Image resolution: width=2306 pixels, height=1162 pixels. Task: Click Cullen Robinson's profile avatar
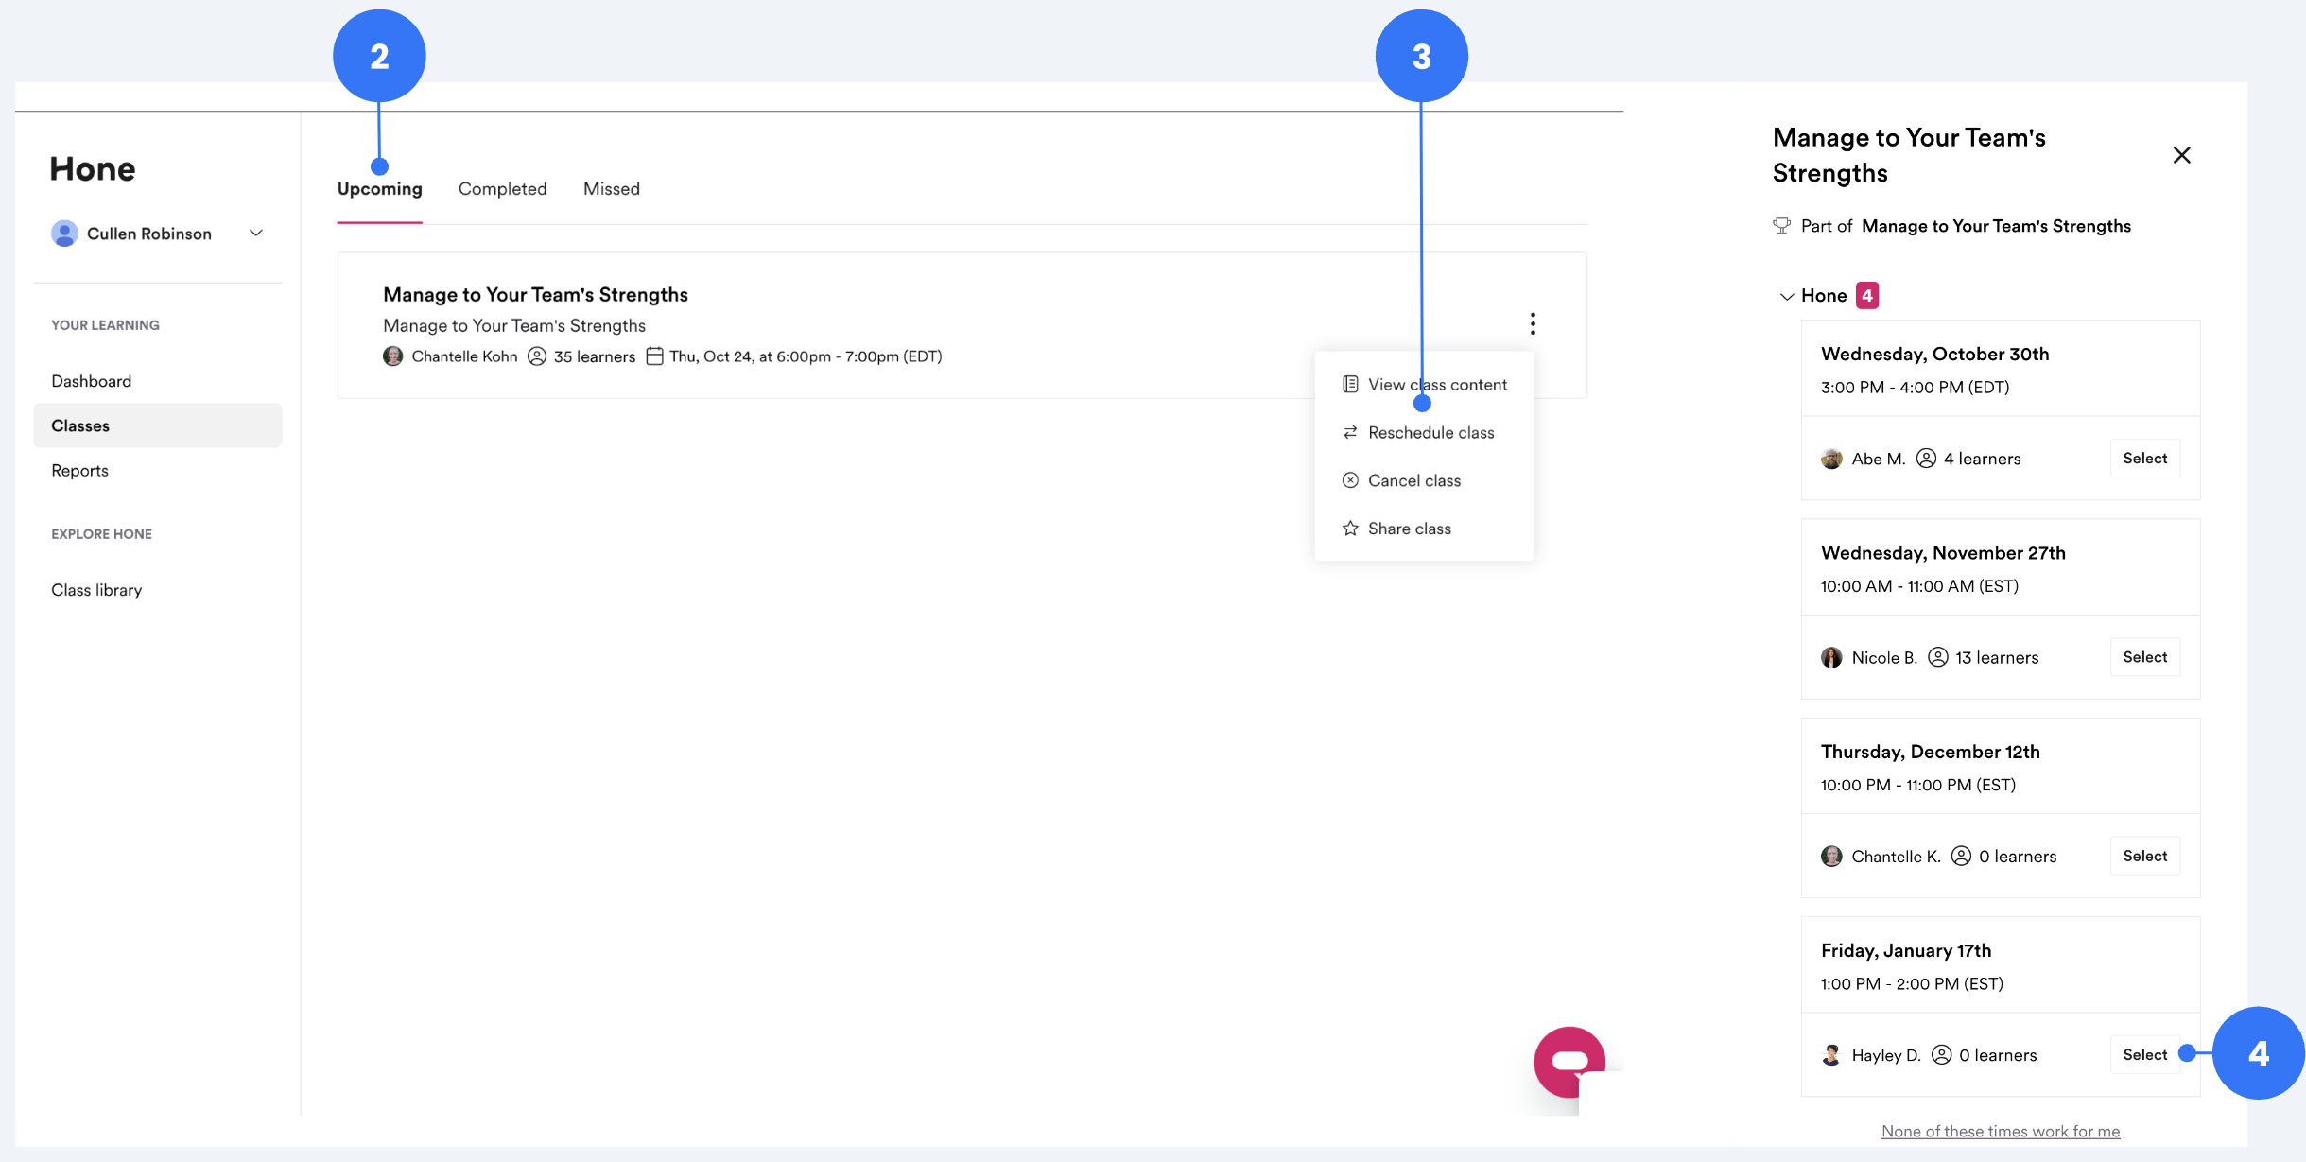click(64, 234)
